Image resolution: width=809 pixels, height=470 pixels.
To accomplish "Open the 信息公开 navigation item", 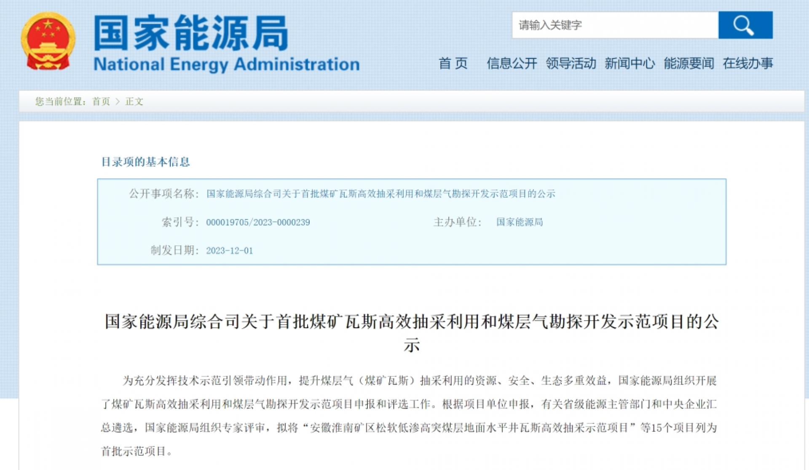I will coord(512,64).
